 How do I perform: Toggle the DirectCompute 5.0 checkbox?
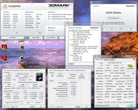tap(124, 102)
